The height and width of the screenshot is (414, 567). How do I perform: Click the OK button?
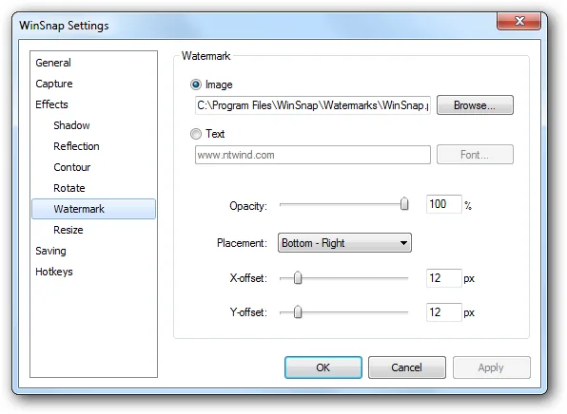(323, 367)
